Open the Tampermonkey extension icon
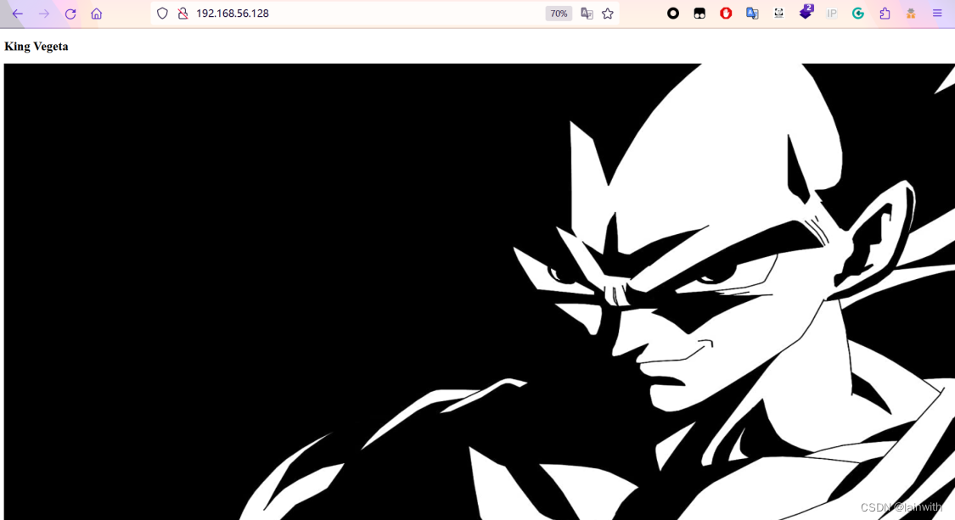The height and width of the screenshot is (520, 955). click(699, 14)
